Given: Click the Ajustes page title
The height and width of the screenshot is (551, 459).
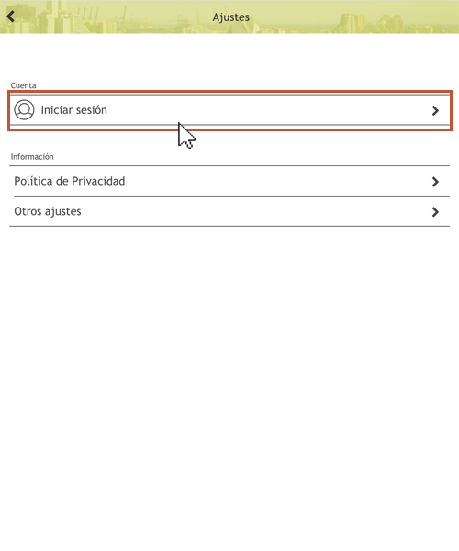Looking at the screenshot, I should tap(230, 17).
